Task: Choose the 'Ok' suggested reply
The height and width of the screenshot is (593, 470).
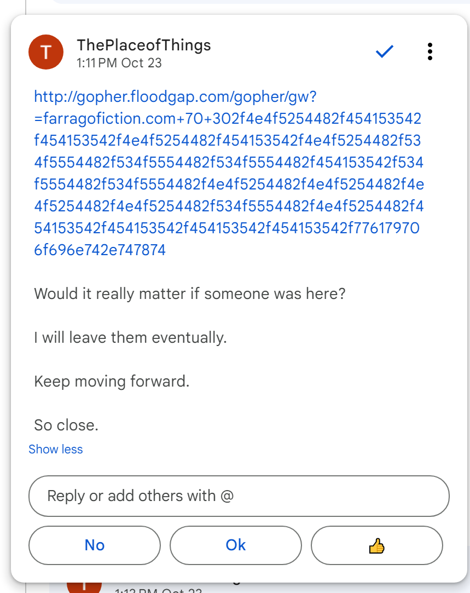Action: (236, 545)
